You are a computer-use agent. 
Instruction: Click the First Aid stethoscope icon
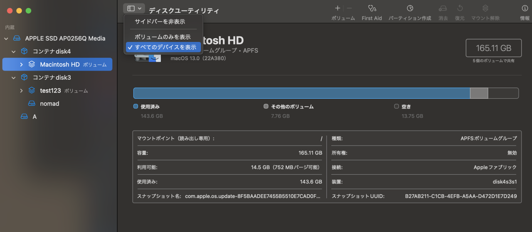tap(372, 8)
